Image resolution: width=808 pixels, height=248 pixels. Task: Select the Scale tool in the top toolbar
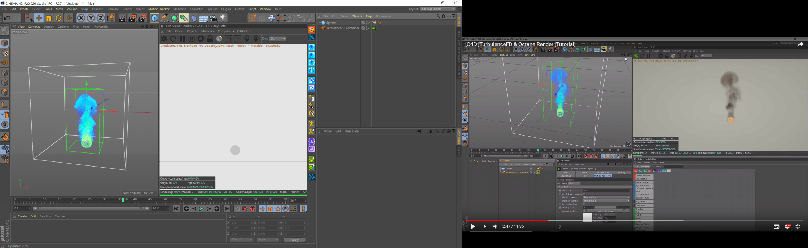[49, 18]
